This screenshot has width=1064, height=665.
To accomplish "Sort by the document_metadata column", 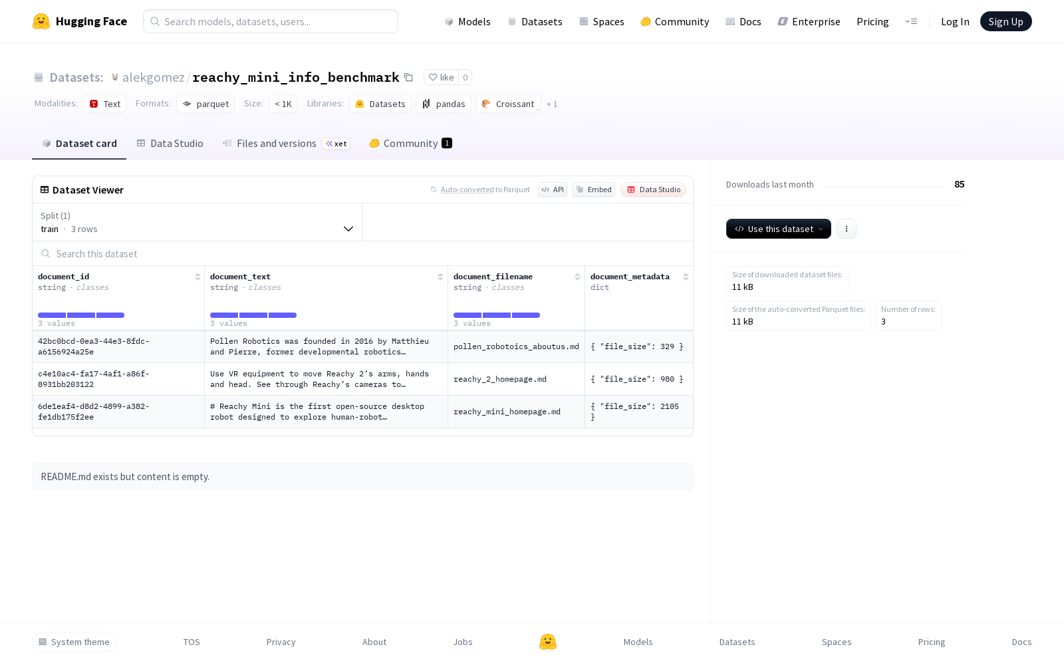I will click(x=686, y=277).
